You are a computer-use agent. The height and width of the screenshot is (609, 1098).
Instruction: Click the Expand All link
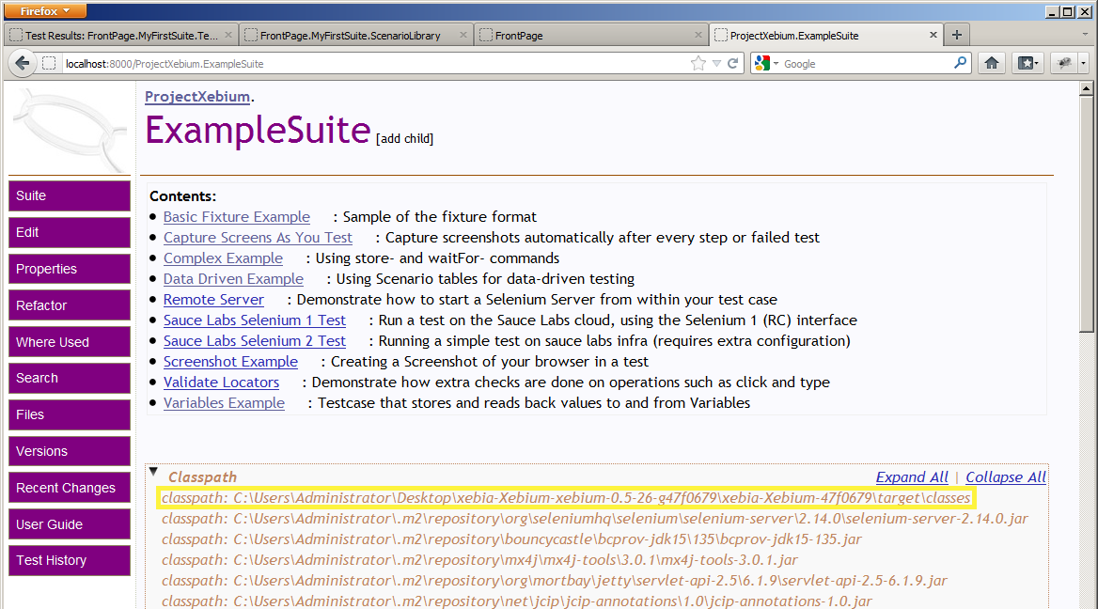(x=912, y=477)
